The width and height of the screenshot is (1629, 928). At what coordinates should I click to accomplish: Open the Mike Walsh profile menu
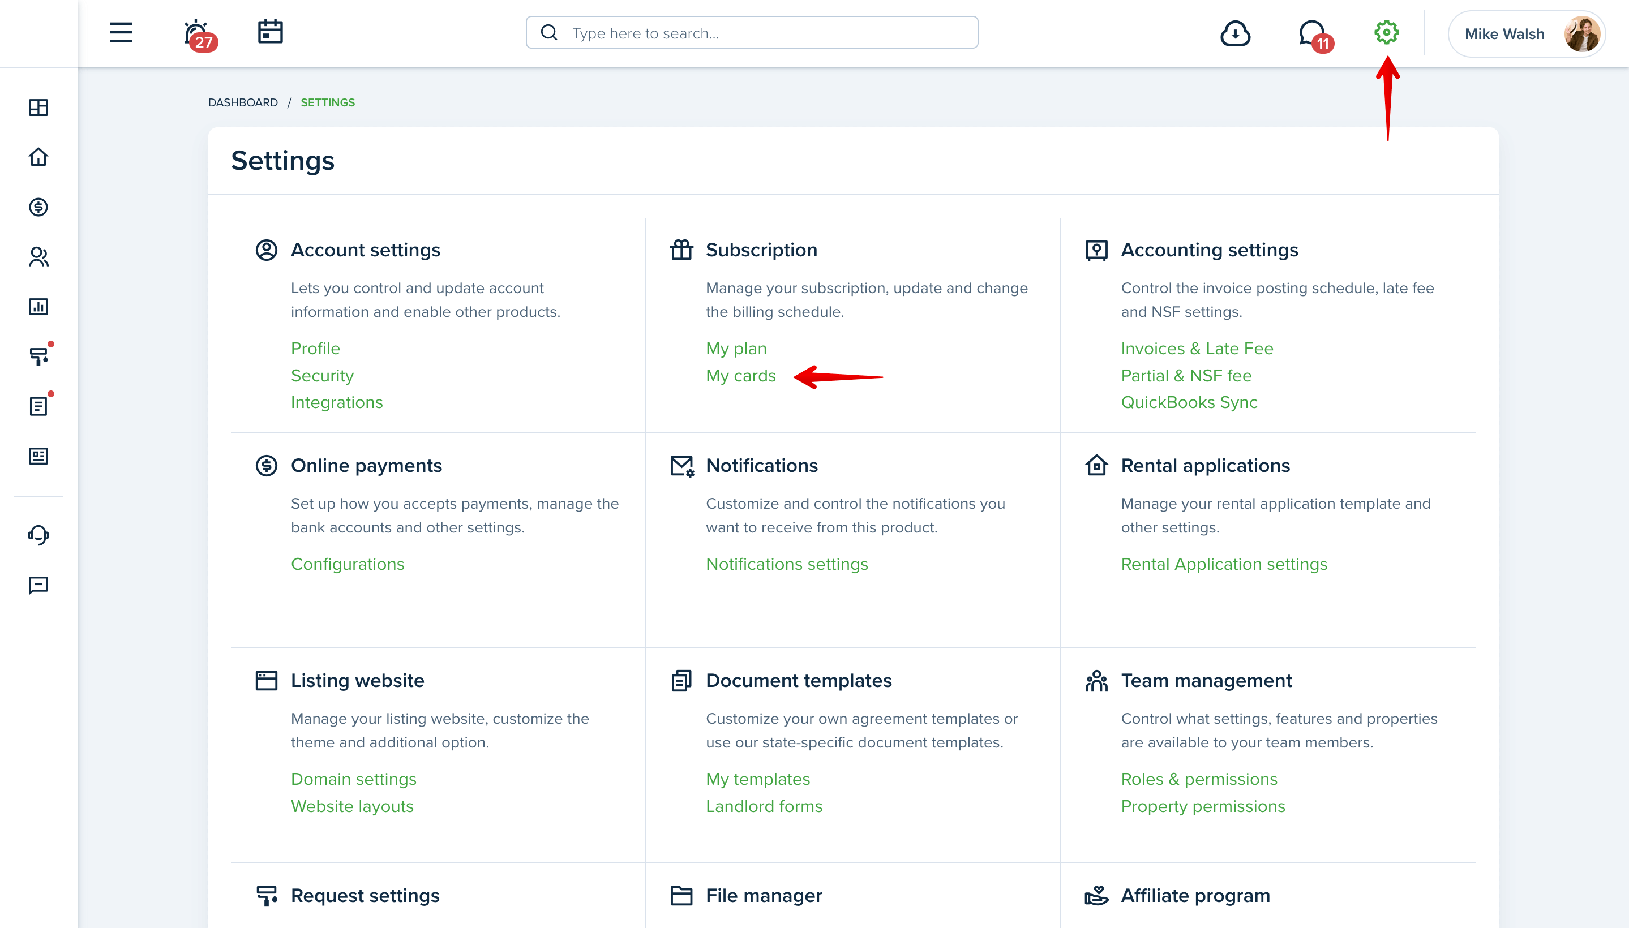point(1527,34)
